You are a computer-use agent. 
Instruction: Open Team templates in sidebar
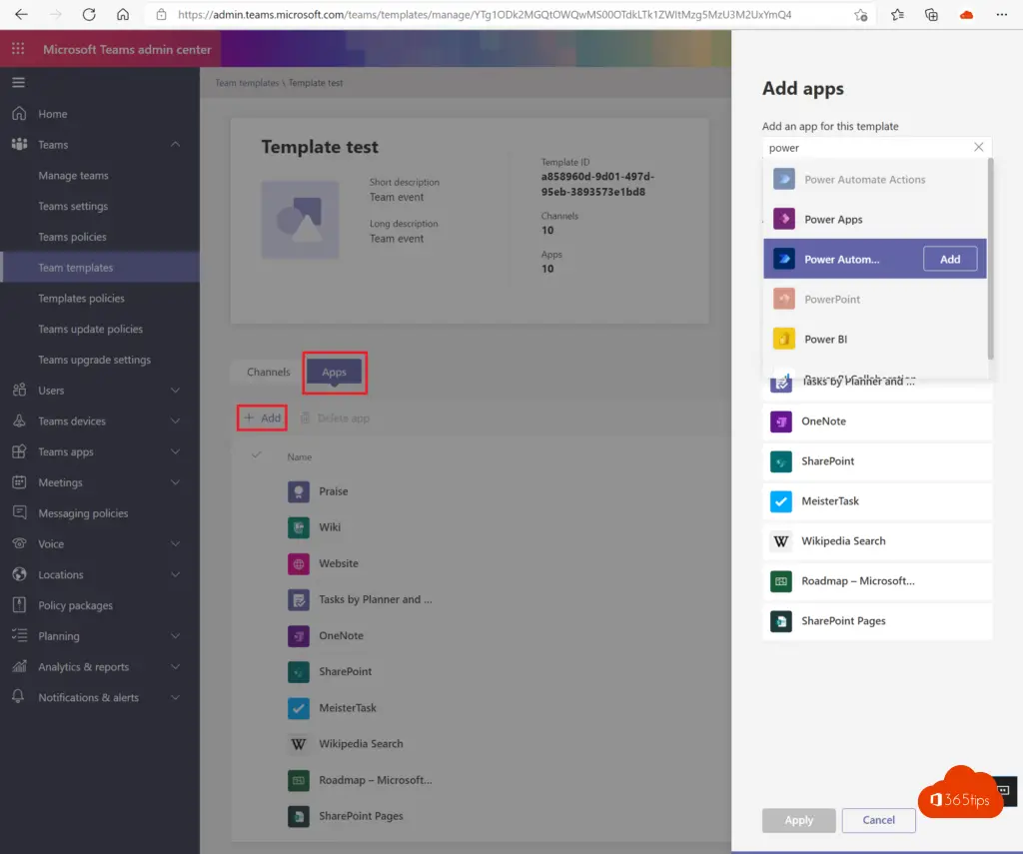[x=100, y=267]
